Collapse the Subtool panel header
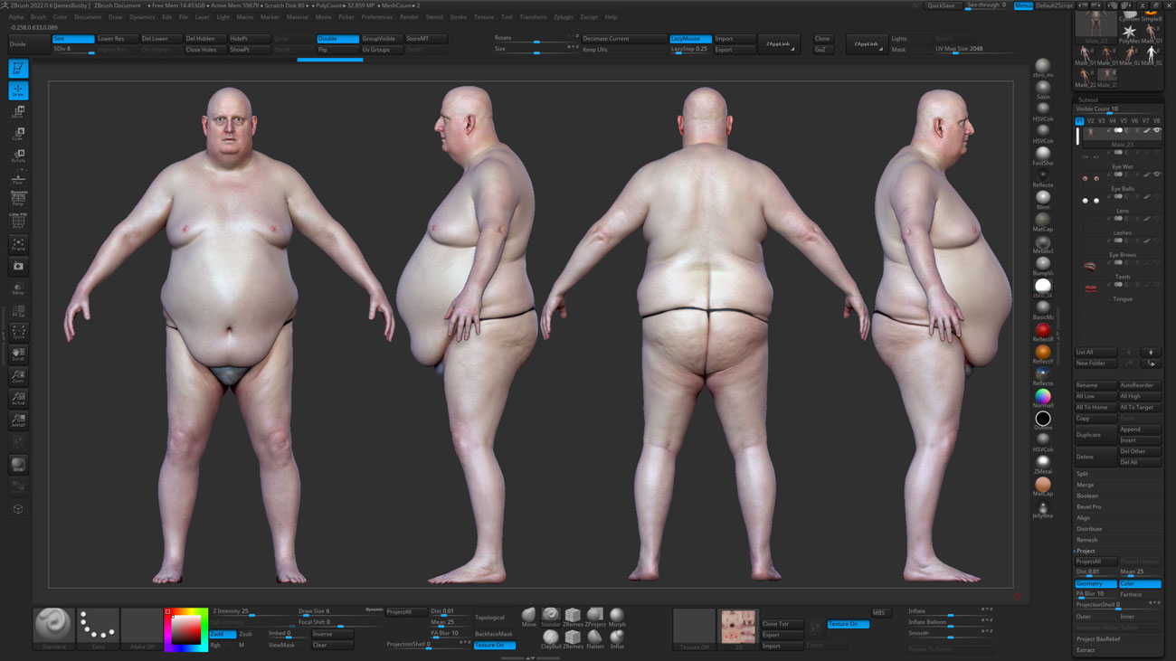Image resolution: width=1176 pixels, height=661 pixels. [1088, 99]
